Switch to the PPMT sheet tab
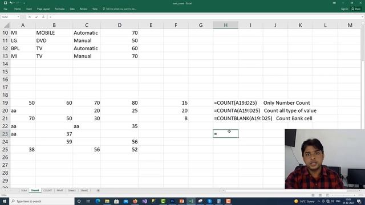The height and width of the screenshot is (205, 365). (60, 190)
